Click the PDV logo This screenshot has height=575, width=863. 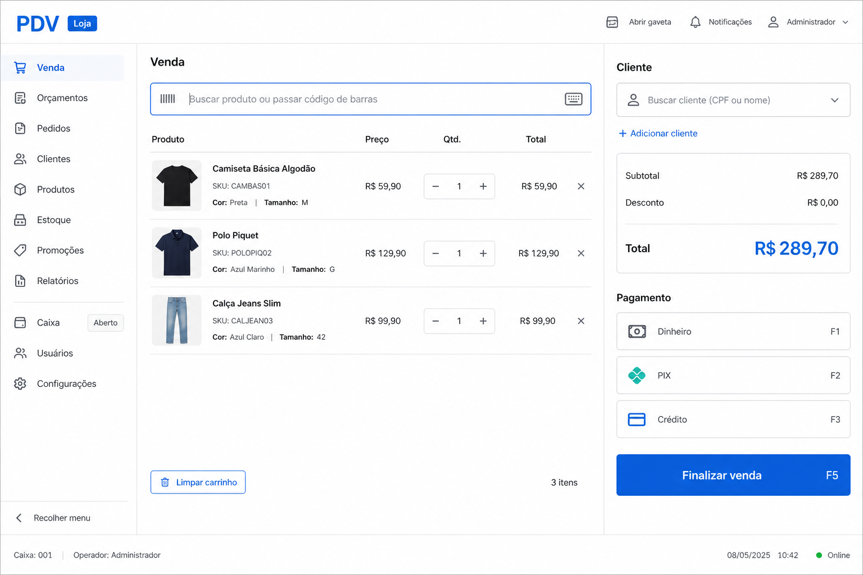[38, 24]
